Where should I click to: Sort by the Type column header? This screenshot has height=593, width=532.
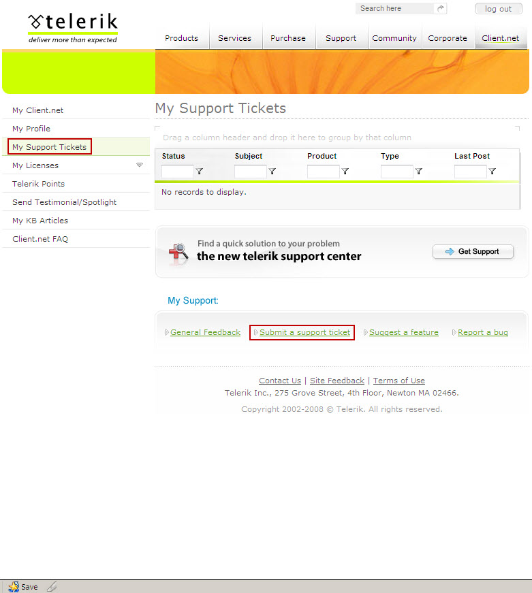[x=390, y=156]
